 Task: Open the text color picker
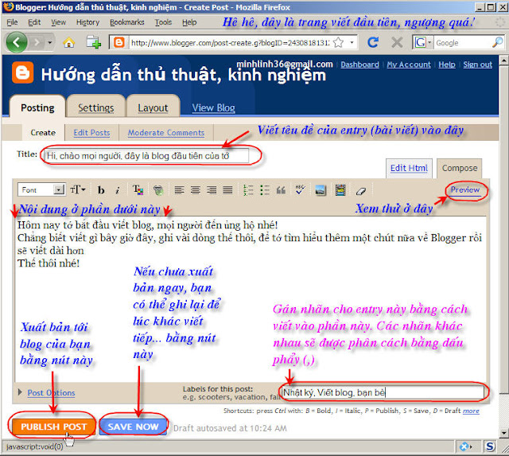point(138,189)
